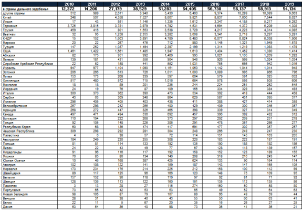Select the 'Дания' row label

click(x=7, y=207)
